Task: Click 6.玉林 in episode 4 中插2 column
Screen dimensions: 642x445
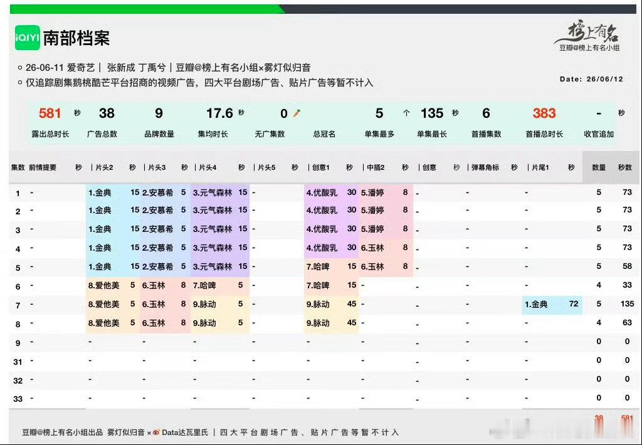Action: coord(372,248)
